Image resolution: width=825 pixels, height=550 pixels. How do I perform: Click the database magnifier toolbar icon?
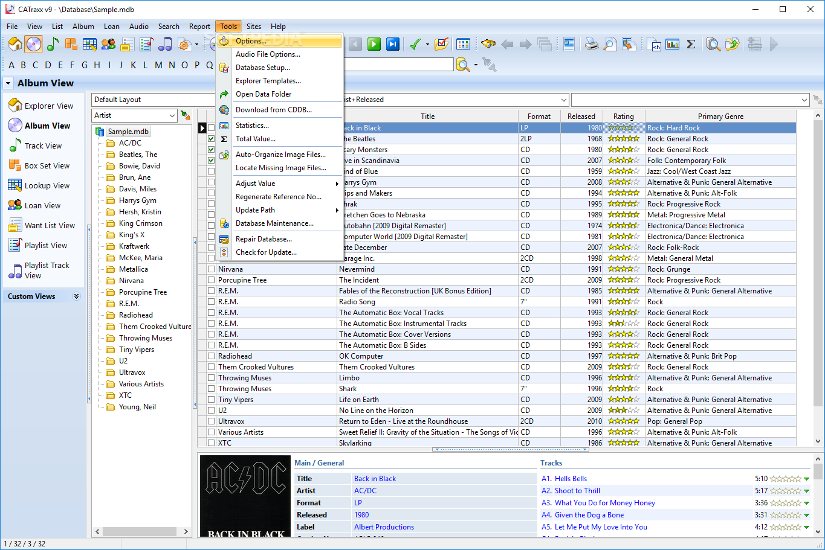click(713, 44)
